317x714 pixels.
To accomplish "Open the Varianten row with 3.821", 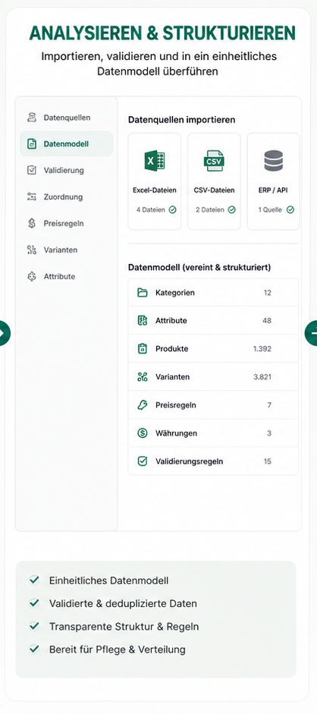I will click(x=213, y=377).
